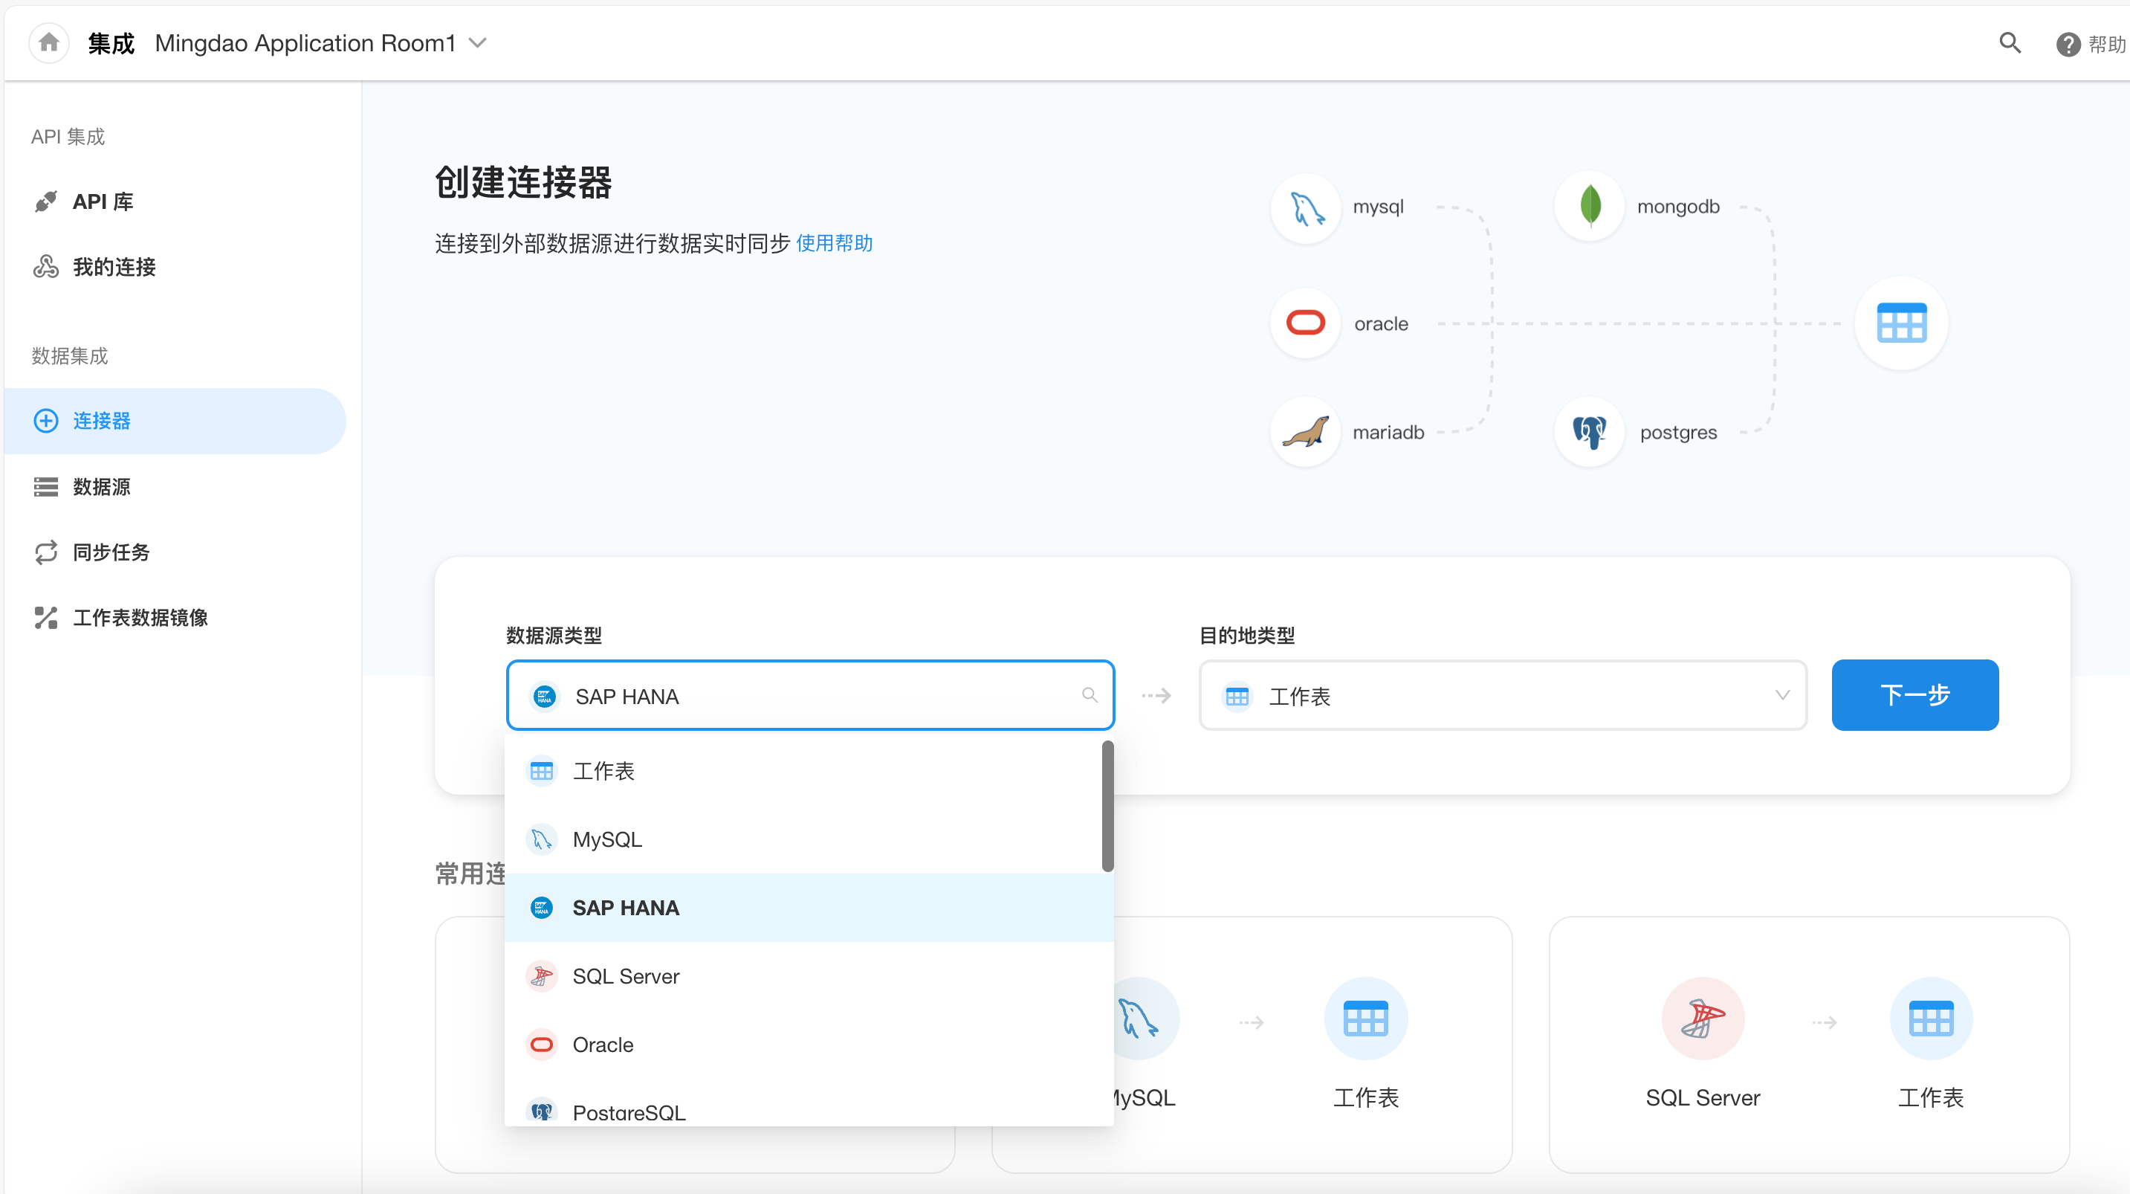Click the 下一步 button
Image resolution: width=2130 pixels, height=1194 pixels.
coord(1915,695)
